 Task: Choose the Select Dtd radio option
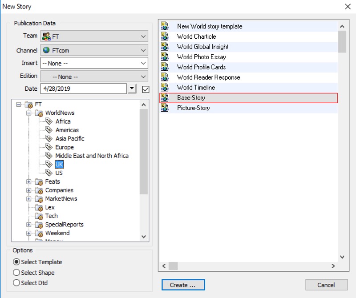click(x=17, y=283)
